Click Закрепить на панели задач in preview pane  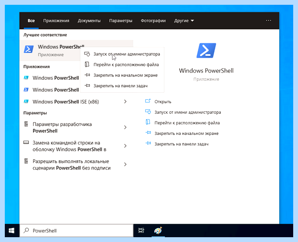pos(181,144)
